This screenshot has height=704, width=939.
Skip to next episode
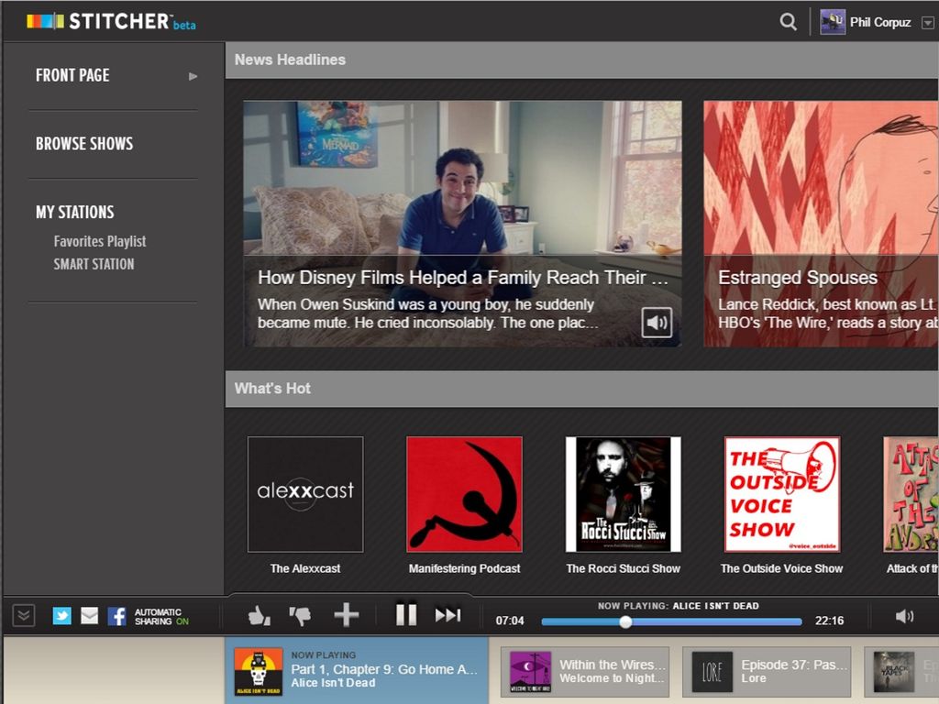tap(447, 615)
